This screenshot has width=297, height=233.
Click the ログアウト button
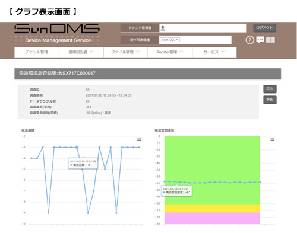coord(264,28)
